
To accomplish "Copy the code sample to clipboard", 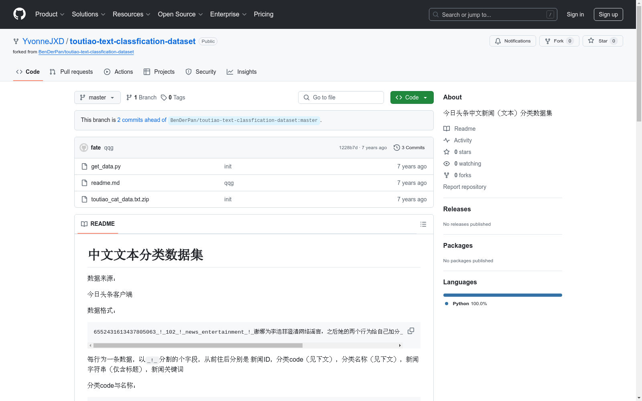I will 411,331.
